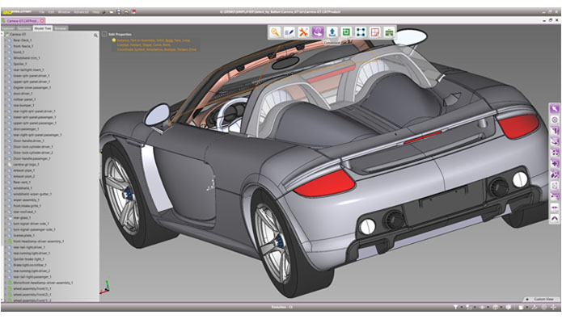Activate the top selection arrow tool
Screen dimensions: 562x319
click(x=555, y=108)
